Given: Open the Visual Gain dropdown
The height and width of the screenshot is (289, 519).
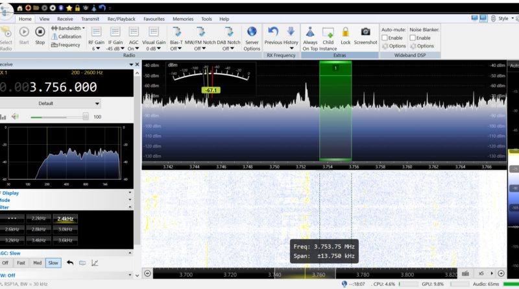Looking at the screenshot, I should click(154, 39).
